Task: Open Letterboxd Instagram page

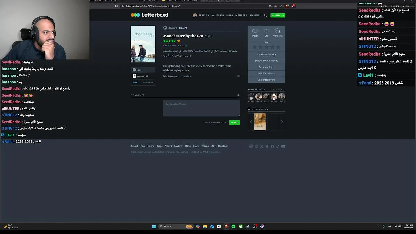Action: click(x=251, y=146)
